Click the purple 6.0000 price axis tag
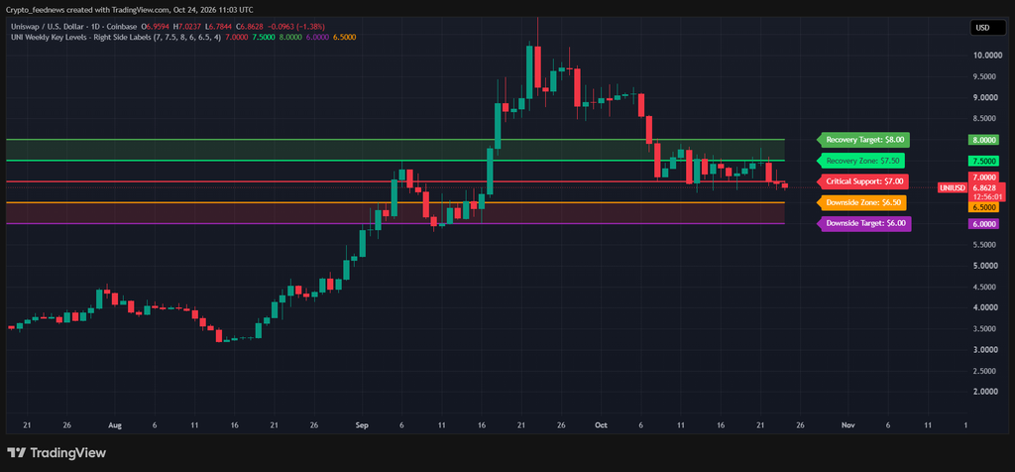The width and height of the screenshot is (1015, 472). 983,224
